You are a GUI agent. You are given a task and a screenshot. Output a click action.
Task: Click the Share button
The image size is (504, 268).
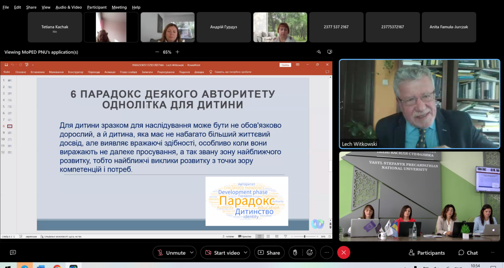[x=269, y=253]
